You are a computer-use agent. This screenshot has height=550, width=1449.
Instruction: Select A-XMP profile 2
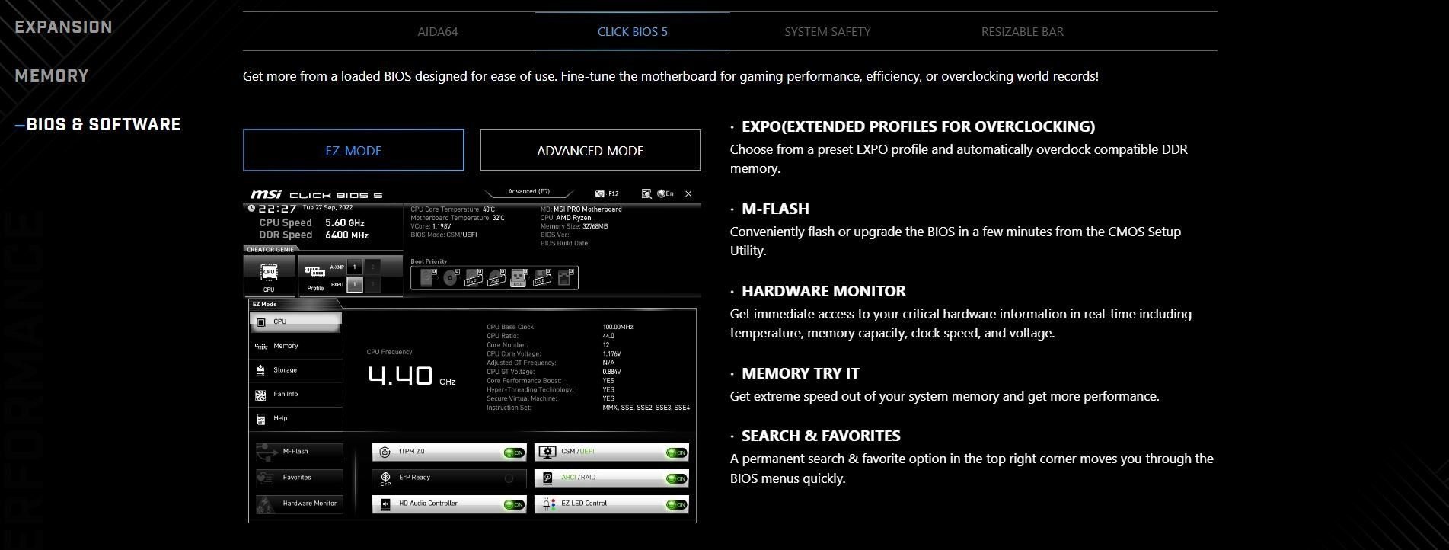[372, 267]
